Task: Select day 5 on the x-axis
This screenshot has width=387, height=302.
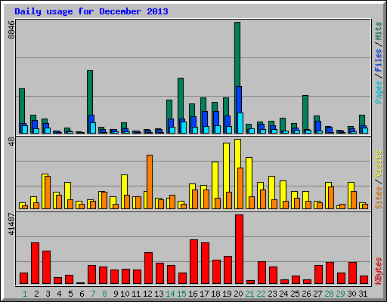Action: [70, 294]
